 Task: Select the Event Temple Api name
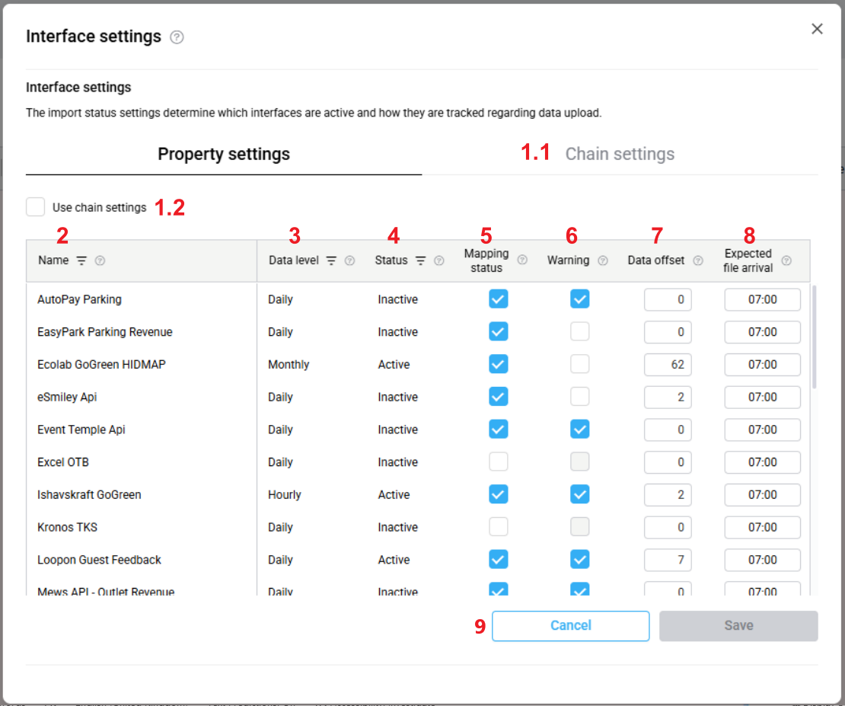pos(81,430)
